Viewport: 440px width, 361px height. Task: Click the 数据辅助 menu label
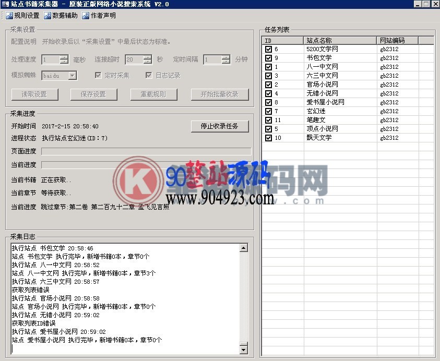(x=65, y=16)
